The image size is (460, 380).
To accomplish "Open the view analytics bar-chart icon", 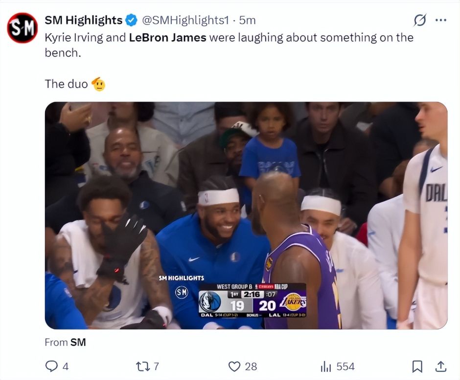I will coord(326,366).
